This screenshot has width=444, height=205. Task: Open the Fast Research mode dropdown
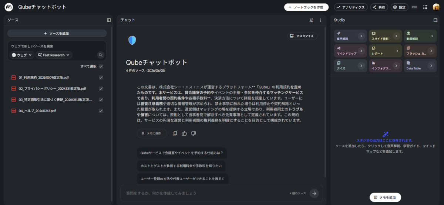54,55
